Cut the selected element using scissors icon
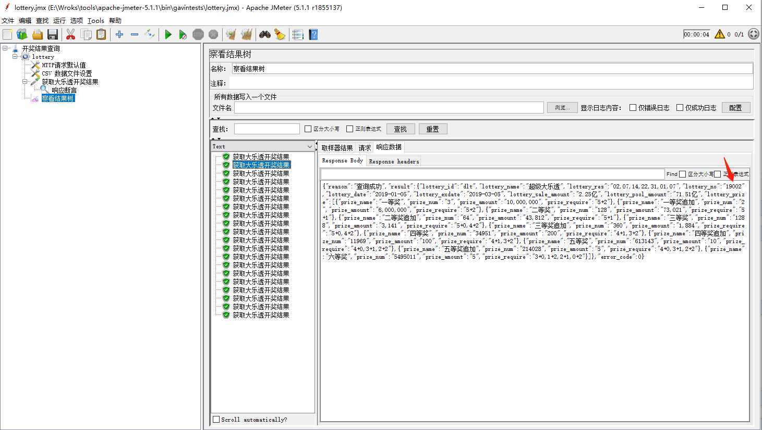The height and width of the screenshot is (430, 762). (x=70, y=34)
